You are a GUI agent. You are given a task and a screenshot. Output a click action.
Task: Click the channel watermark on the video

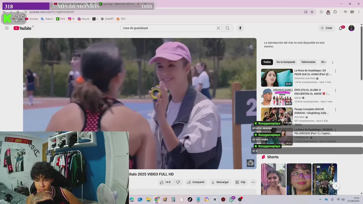(x=250, y=163)
